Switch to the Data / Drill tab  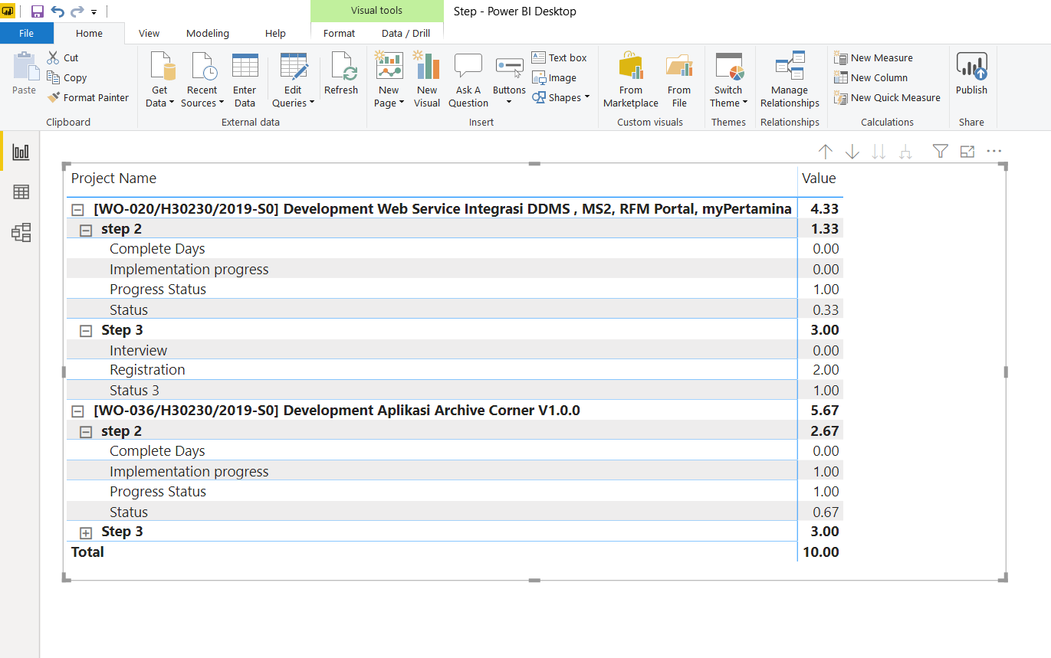click(406, 33)
